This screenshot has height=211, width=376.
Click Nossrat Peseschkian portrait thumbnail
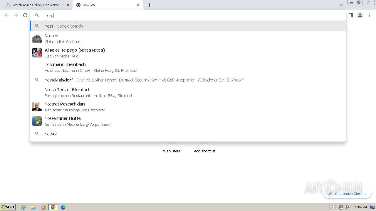37,107
